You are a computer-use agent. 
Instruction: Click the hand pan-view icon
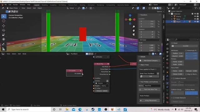click(x=133, y=30)
